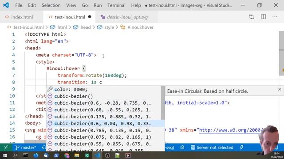Click the home icon in status bar
The height and width of the screenshot is (159, 284).
[x=182, y=148]
